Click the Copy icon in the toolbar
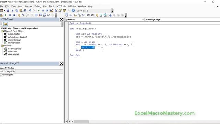The height and width of the screenshot is (124, 220). [x=17, y=11]
